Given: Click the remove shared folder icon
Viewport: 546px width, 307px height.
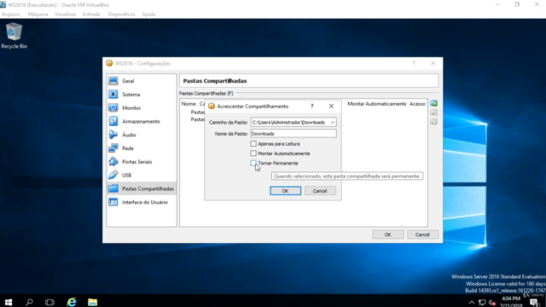Looking at the screenshot, I should click(x=434, y=121).
